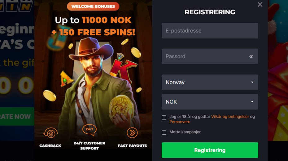This screenshot has width=288, height=161.
Task: Open the Norway country dropdown
Action: [210, 82]
